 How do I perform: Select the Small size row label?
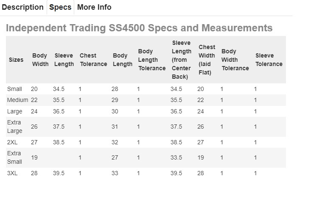(14, 89)
